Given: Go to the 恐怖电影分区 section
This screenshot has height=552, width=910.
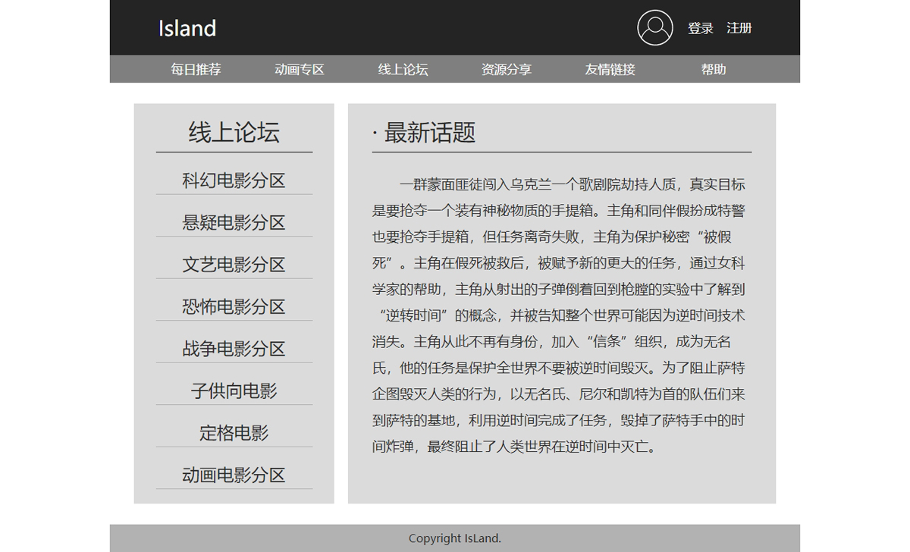Looking at the screenshot, I should (x=234, y=306).
